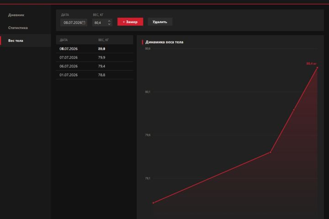The image size is (329, 219).
Task: Open the Статистика section
Action: click(18, 28)
